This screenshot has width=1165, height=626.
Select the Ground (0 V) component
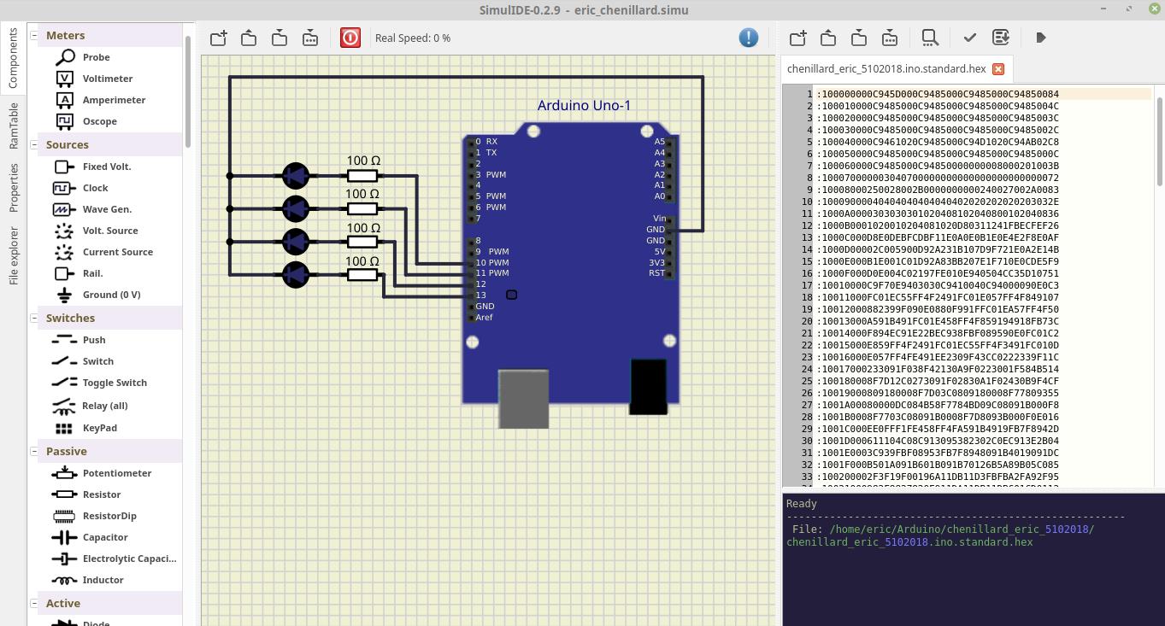[111, 295]
